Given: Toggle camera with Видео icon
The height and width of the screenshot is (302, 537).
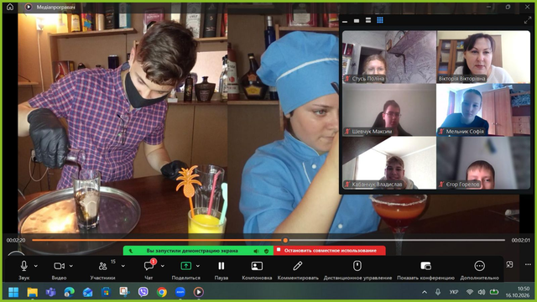Looking at the screenshot, I should [x=60, y=266].
